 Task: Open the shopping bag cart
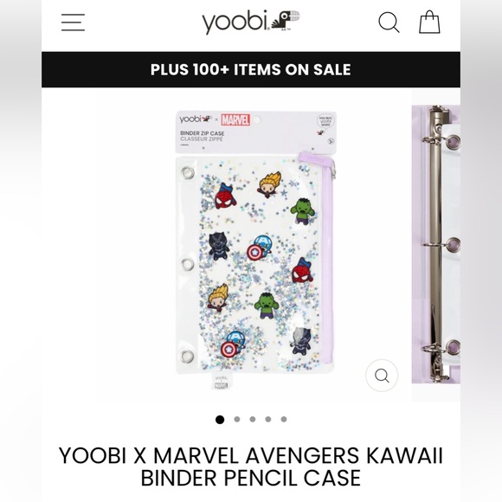point(429,22)
